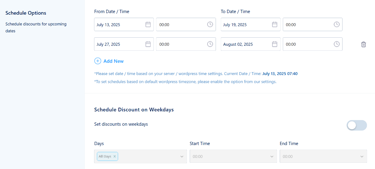The height and width of the screenshot is (169, 375).
Task: Click clock icon in second from time
Action: (210, 44)
